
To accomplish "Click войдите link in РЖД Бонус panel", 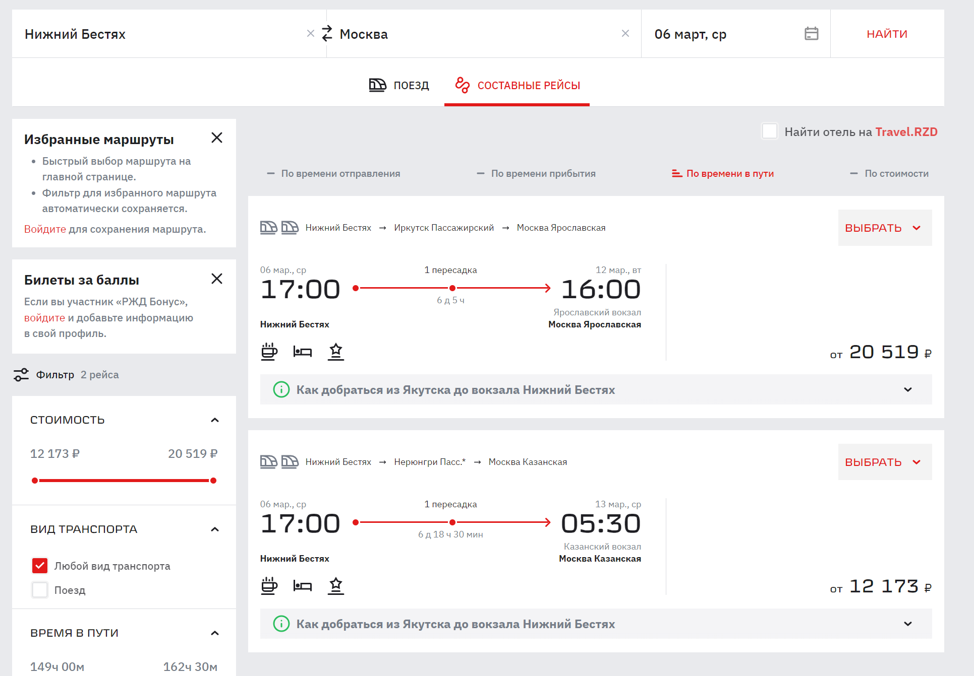I will point(44,318).
